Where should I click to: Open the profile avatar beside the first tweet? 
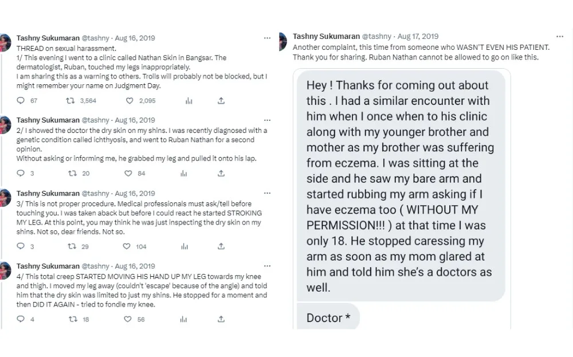tap(6, 42)
